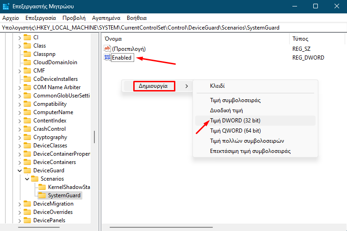Click REG_SZ type cell
Viewport: 347px width, 231px height.
coord(301,49)
